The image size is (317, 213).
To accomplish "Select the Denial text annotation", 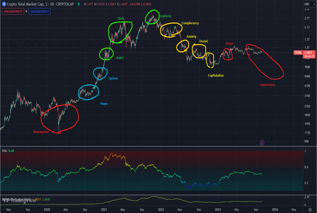I will (x=203, y=41).
